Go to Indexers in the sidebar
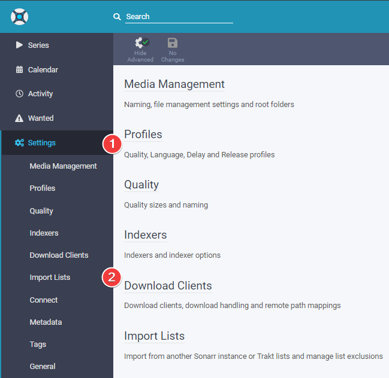The height and width of the screenshot is (378, 389). [x=44, y=233]
